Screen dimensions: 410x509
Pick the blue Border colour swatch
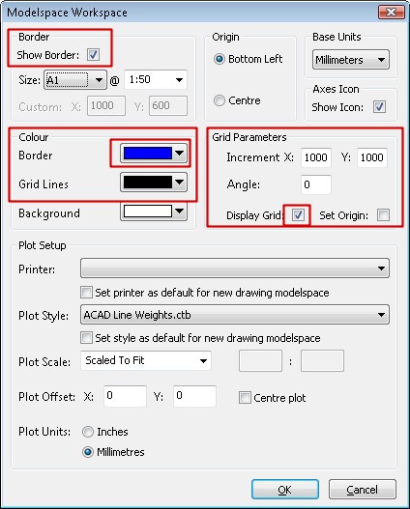pos(154,154)
